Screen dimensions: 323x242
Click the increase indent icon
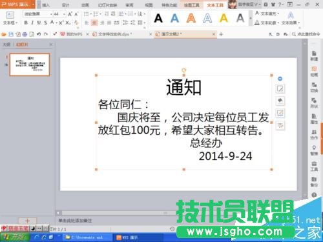click(114, 14)
